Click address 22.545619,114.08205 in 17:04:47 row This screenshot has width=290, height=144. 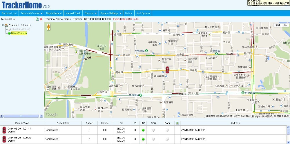point(193,130)
